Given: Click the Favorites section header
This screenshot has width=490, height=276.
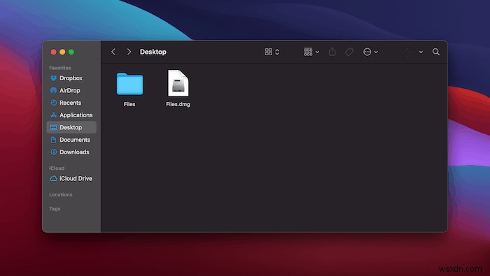Looking at the screenshot, I should (x=60, y=68).
